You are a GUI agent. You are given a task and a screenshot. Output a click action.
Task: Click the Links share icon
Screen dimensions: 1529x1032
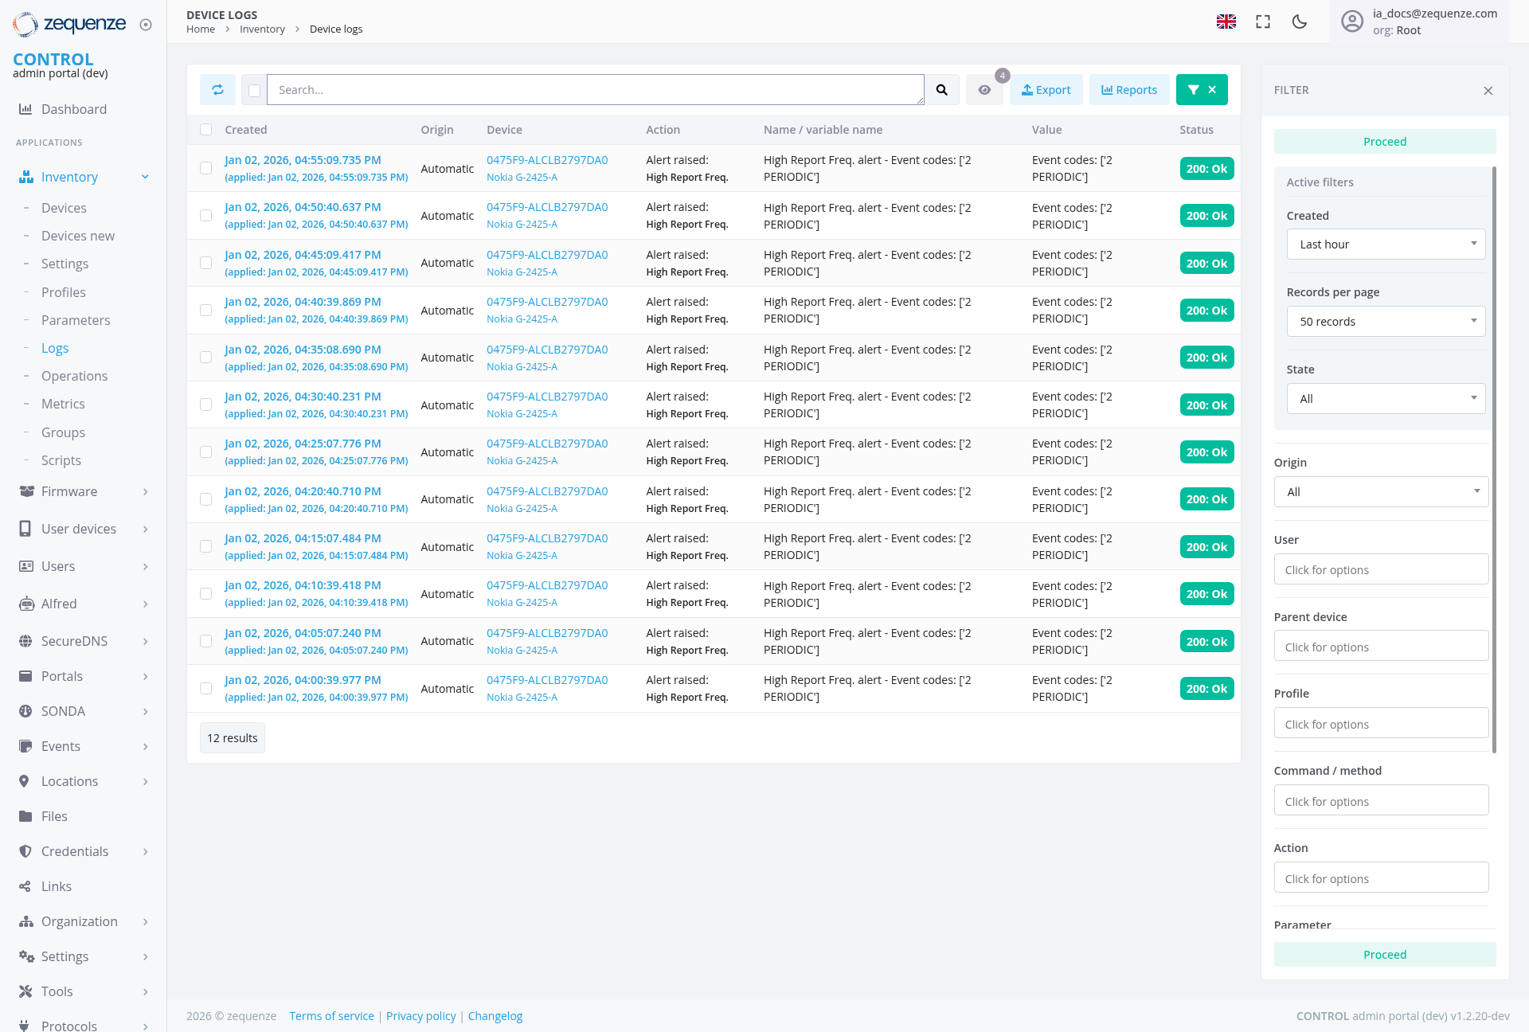pyautogui.click(x=25, y=886)
